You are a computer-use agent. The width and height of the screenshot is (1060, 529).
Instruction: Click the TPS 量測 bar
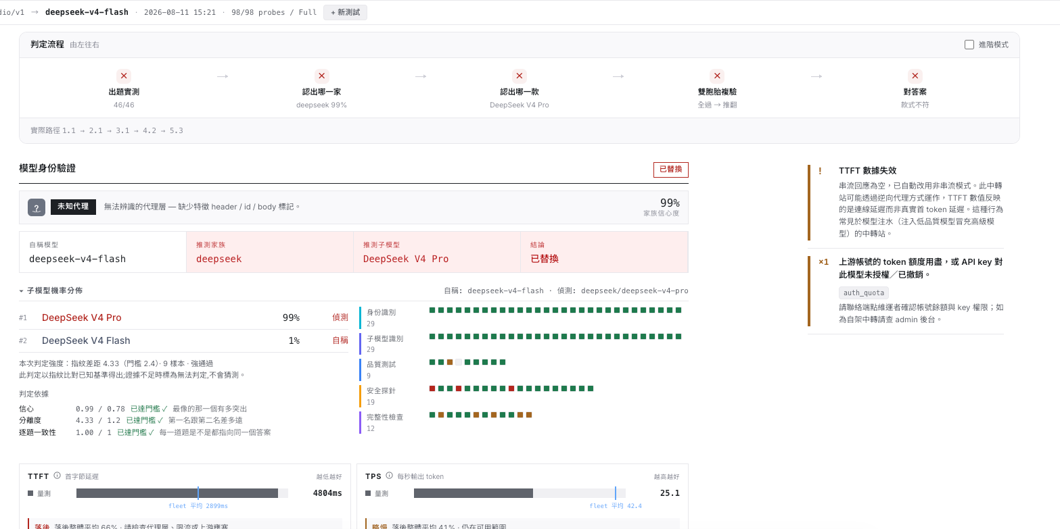pyautogui.click(x=520, y=493)
